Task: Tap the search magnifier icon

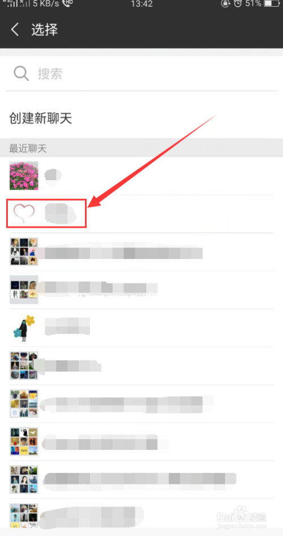Action: pos(21,74)
